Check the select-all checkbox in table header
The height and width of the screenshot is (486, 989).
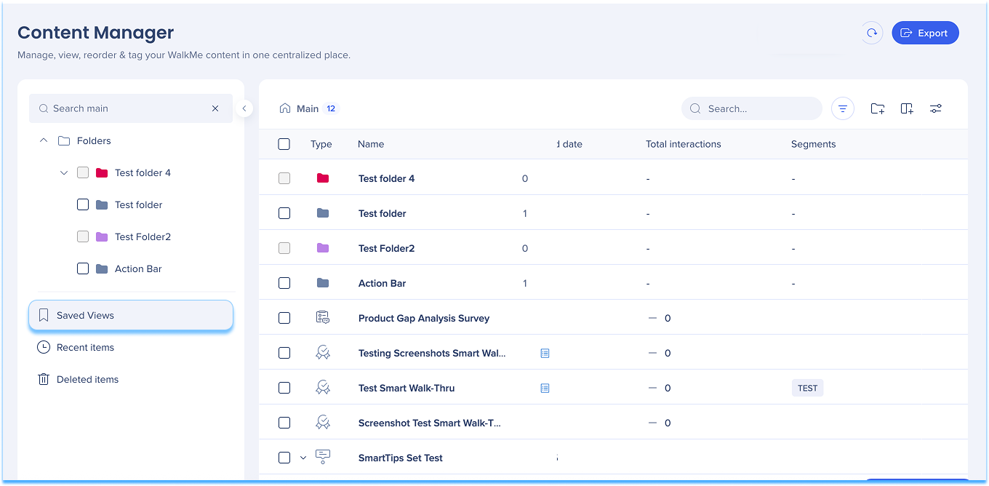284,144
